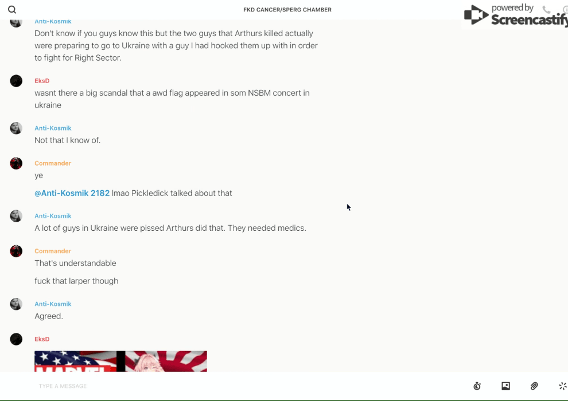Click Commander avatar beside 'That's understandable'
568x401 pixels.
16,251
